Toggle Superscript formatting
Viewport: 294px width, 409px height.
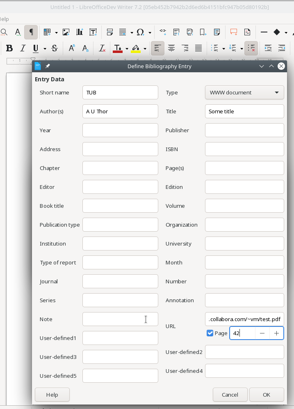pos(72,48)
